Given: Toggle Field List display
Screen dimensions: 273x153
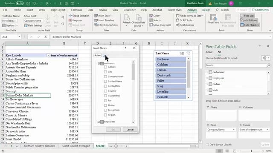Looking at the screenshot, I should click(247, 16).
